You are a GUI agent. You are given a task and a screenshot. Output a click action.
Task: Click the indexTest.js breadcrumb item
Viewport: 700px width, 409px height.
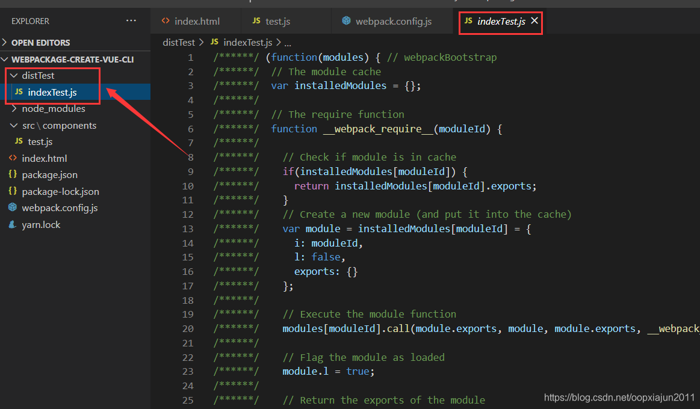pyautogui.click(x=249, y=42)
